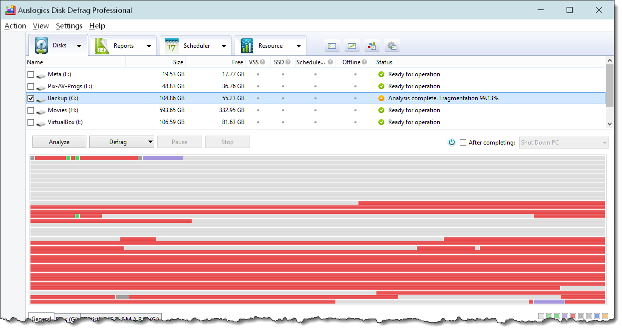Enable the After completing checkbox
The image size is (622, 332).
463,142
